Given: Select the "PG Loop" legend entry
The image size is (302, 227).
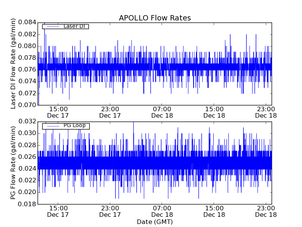Looking at the screenshot, I should coord(66,126).
